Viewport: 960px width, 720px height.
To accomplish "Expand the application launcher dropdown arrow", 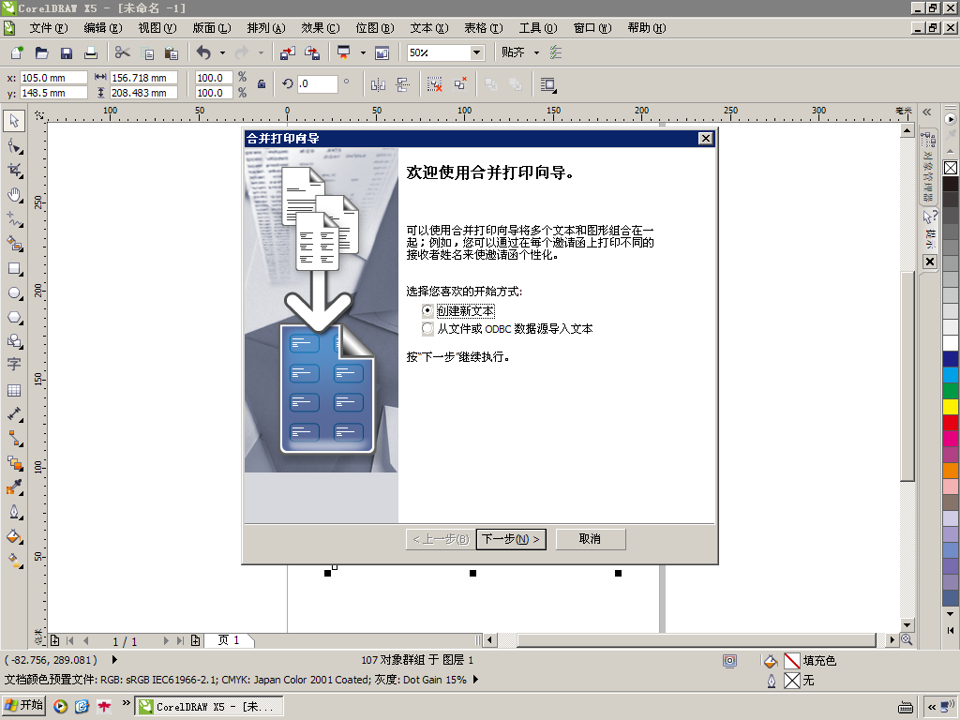I will pos(363,52).
